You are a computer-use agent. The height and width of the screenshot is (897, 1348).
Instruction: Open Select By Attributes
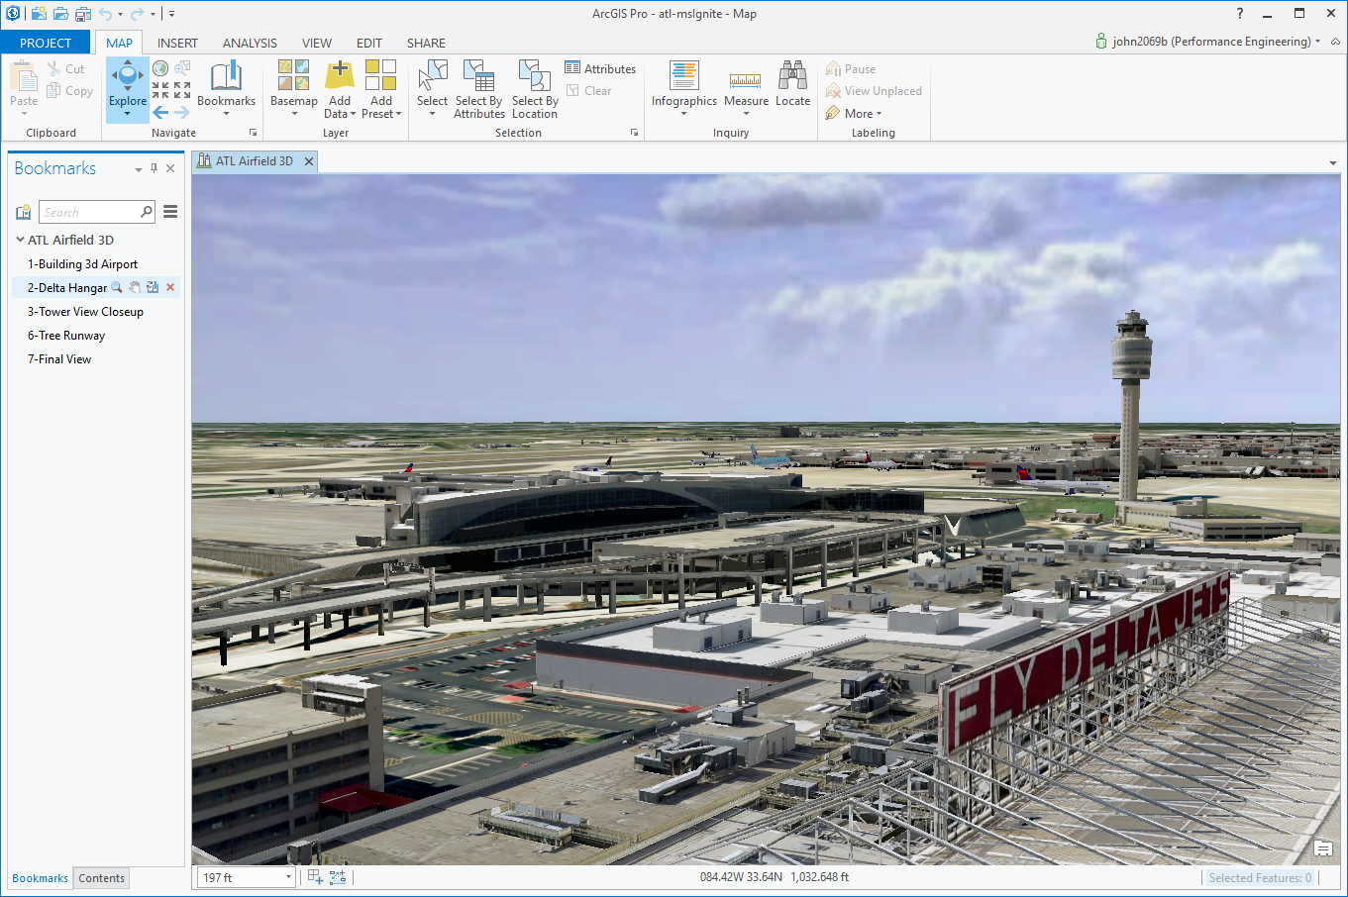pyautogui.click(x=479, y=89)
